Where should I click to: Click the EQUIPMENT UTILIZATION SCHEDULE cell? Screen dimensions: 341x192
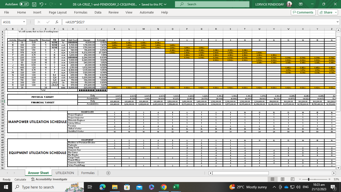pyautogui.click(x=37, y=153)
